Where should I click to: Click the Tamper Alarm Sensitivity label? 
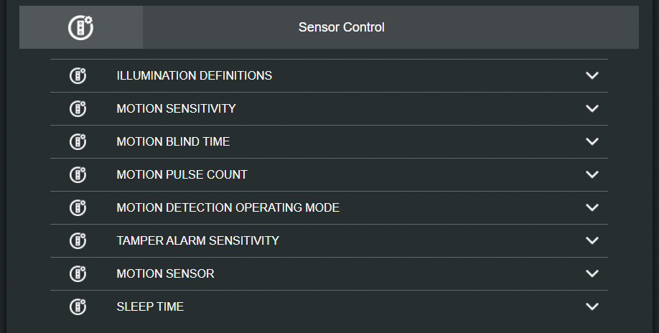[x=197, y=240]
